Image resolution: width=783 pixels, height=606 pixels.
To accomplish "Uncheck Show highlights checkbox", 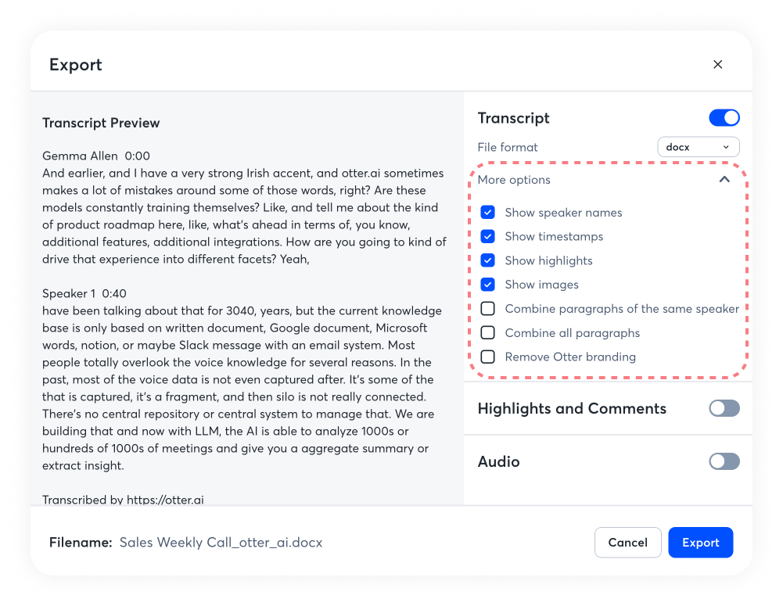I will 488,260.
